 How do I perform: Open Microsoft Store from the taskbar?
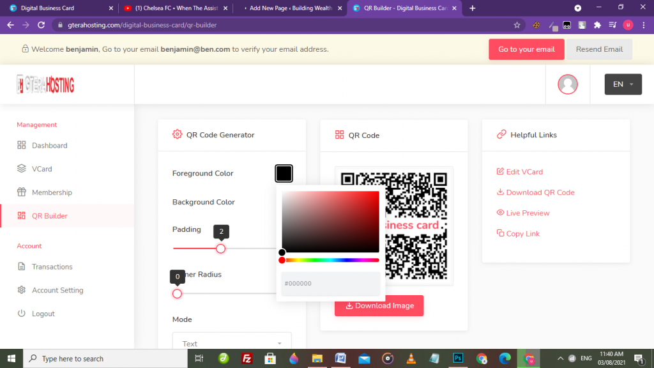[270, 358]
